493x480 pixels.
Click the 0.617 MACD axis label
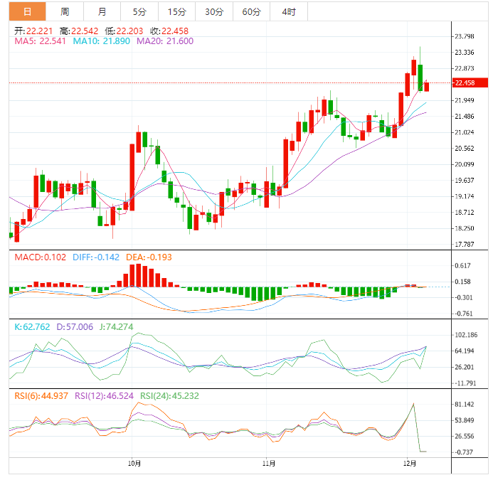(463, 266)
